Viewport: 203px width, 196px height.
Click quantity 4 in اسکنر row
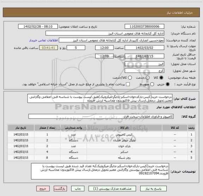pos(47,152)
